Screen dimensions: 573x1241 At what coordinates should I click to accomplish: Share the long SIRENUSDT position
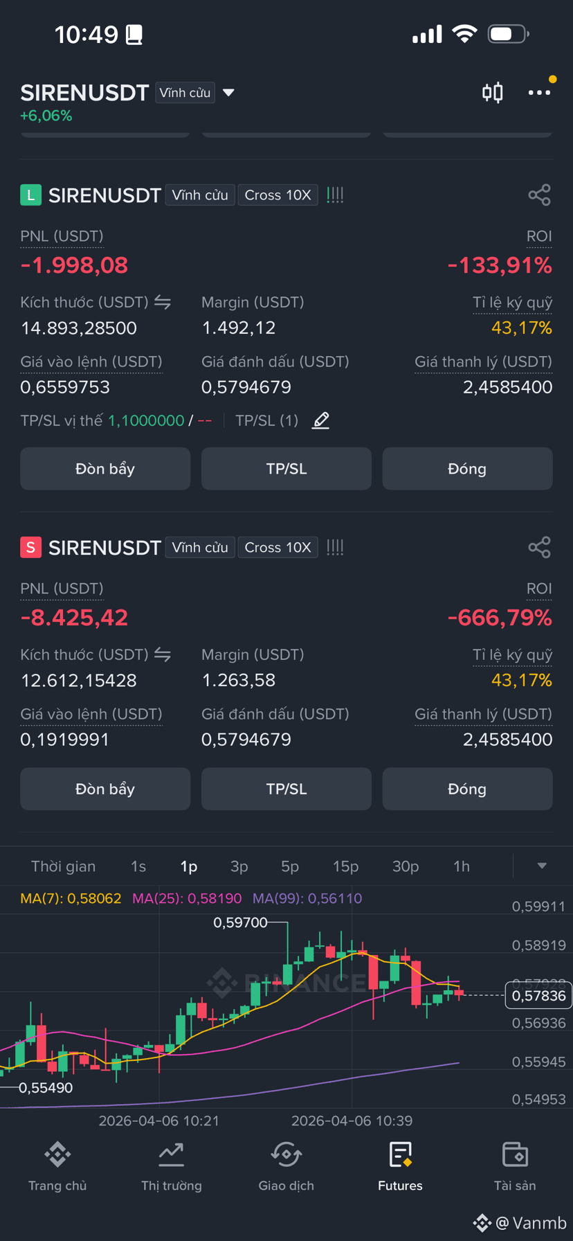(539, 195)
